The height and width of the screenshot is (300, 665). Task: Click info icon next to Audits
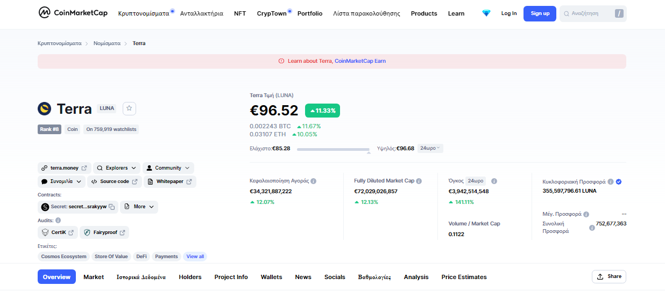pos(58,220)
